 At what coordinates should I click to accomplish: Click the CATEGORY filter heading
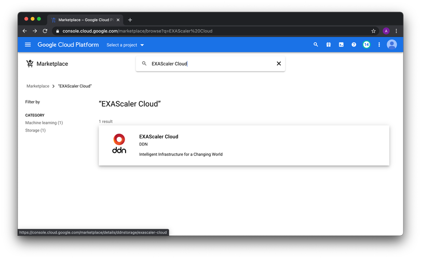point(35,115)
